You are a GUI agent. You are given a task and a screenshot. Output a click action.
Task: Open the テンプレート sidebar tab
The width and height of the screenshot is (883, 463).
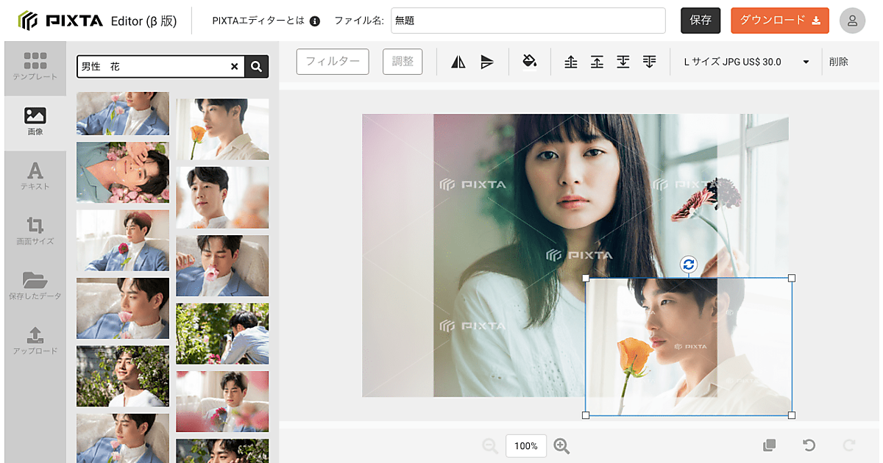(x=35, y=66)
